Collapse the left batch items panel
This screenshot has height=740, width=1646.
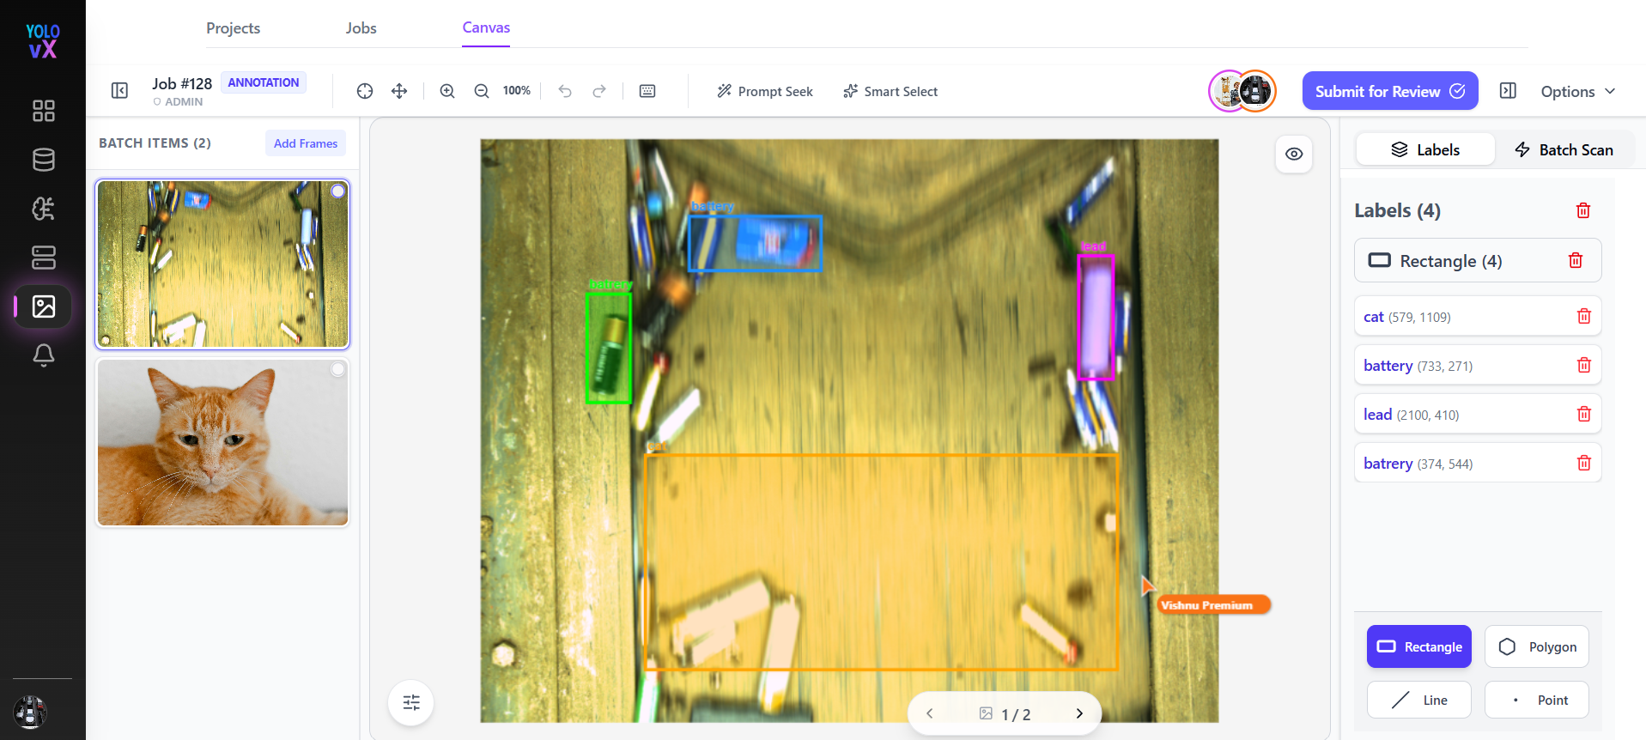pos(119,91)
